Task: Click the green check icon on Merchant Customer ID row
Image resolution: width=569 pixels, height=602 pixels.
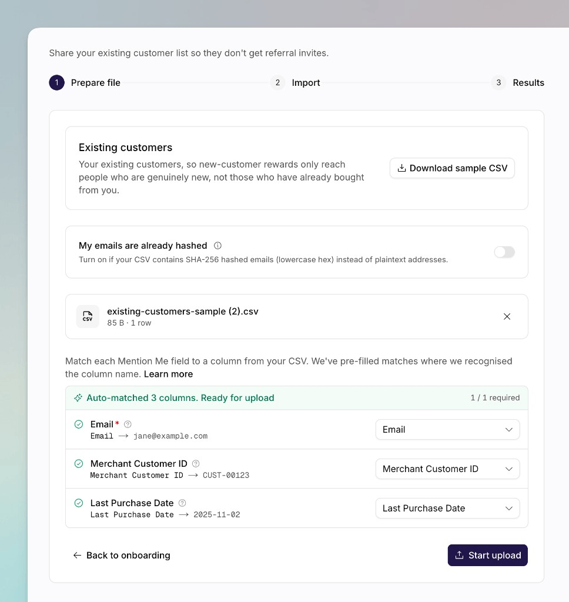Action: pos(79,464)
